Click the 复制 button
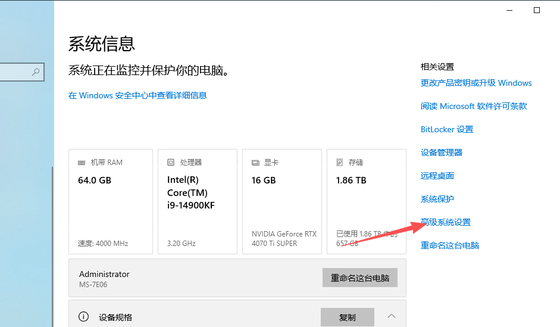 pyautogui.click(x=348, y=317)
